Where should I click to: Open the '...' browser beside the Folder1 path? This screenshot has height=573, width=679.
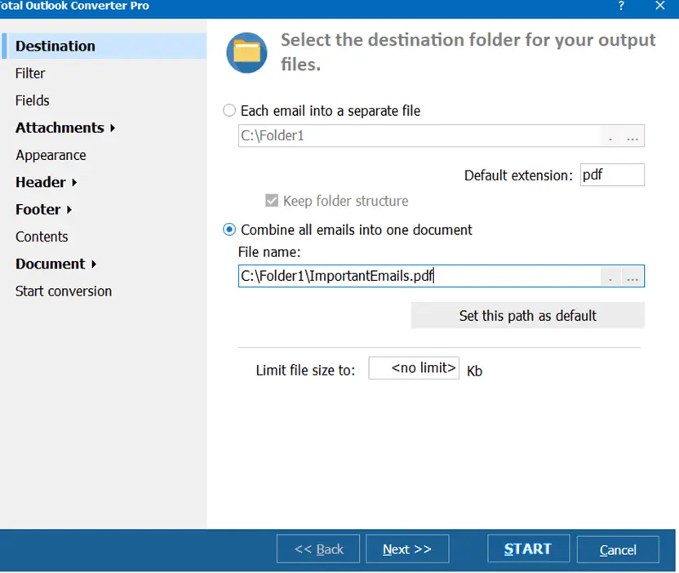(632, 137)
